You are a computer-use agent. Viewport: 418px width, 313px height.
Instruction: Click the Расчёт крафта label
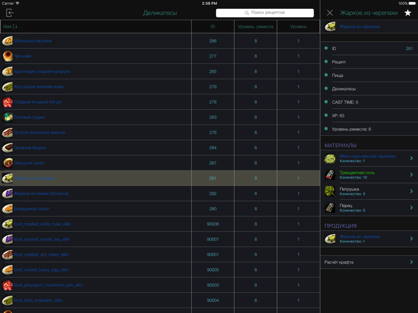coord(339,262)
